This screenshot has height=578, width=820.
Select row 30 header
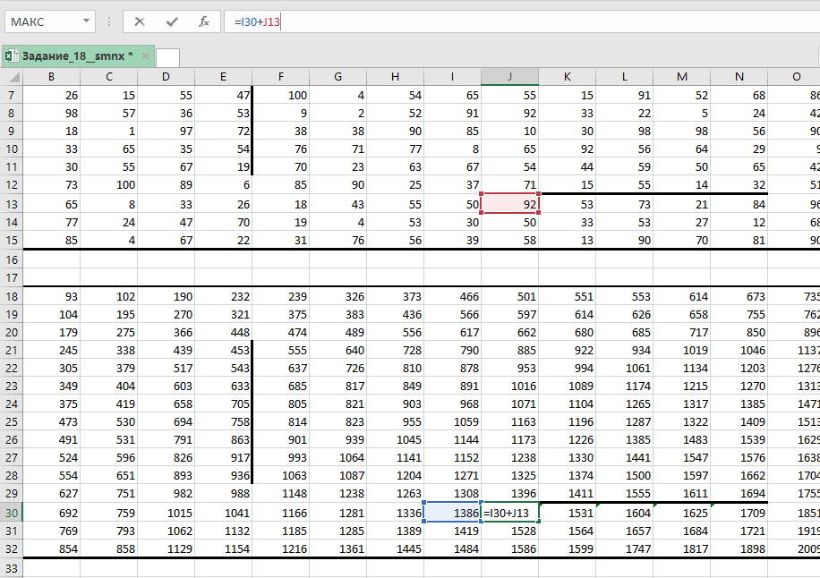coord(11,513)
